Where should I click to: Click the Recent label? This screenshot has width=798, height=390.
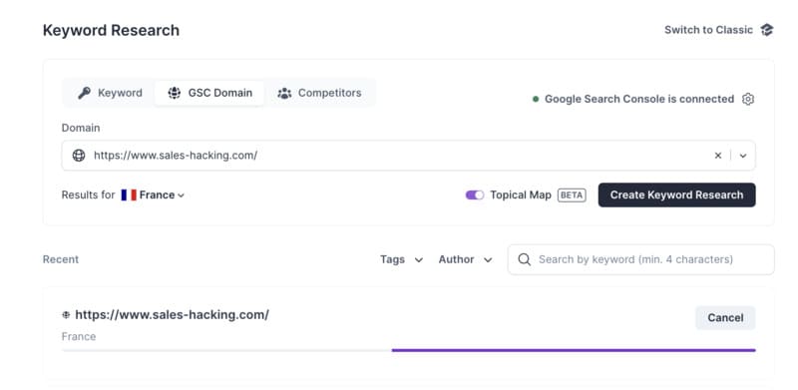61,259
